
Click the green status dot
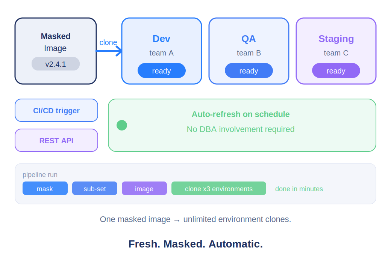[122, 125]
